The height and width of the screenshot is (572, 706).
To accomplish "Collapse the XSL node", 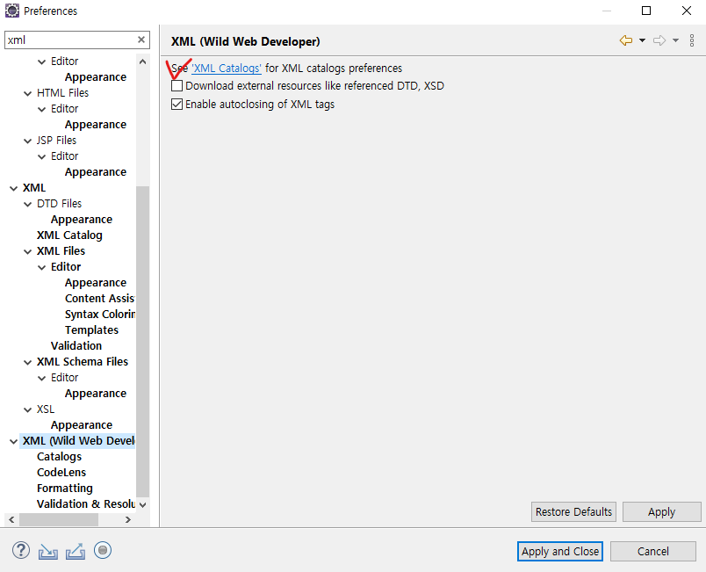I will tap(28, 409).
